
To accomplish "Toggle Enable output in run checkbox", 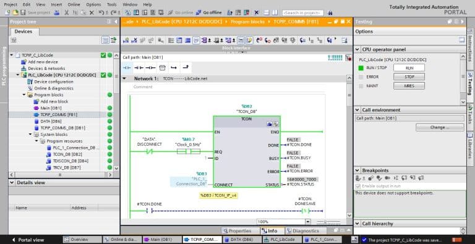I will pyautogui.click(x=358, y=186).
